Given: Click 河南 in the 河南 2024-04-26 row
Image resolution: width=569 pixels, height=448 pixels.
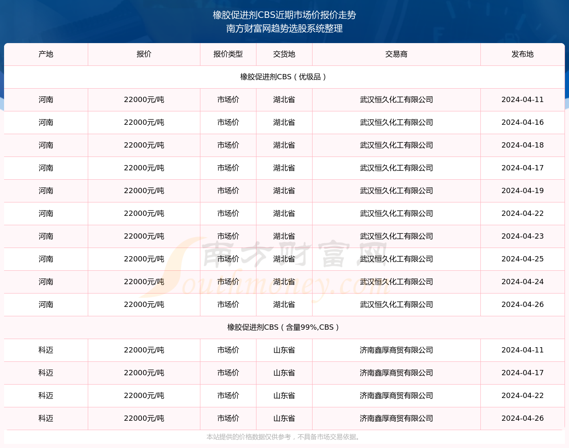Looking at the screenshot, I should (46, 304).
